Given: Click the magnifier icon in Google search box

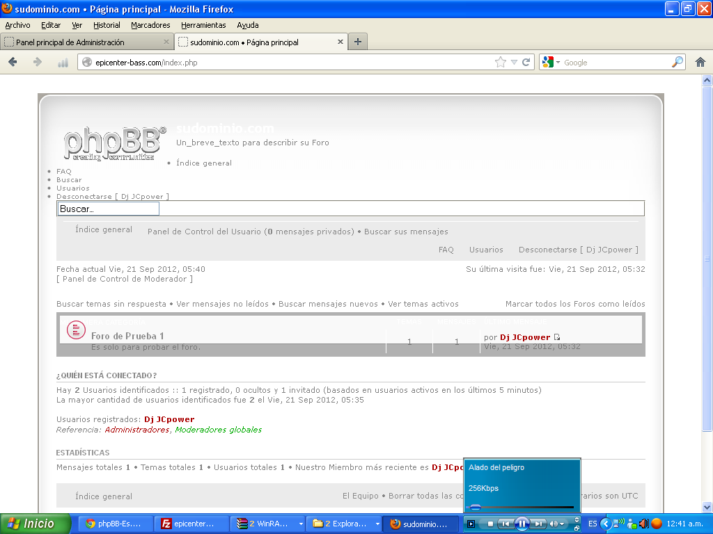Looking at the screenshot, I should (x=677, y=62).
